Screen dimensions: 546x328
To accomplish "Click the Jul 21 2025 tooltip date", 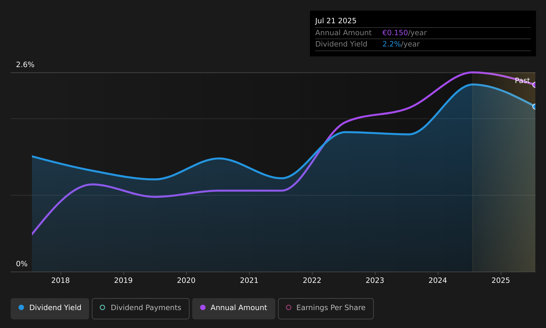I will click(x=336, y=21).
